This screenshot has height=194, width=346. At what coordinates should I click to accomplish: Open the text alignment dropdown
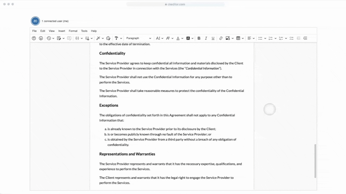(x=251, y=38)
